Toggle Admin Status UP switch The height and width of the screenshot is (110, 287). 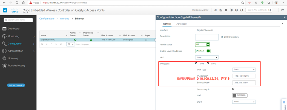point(203,45)
